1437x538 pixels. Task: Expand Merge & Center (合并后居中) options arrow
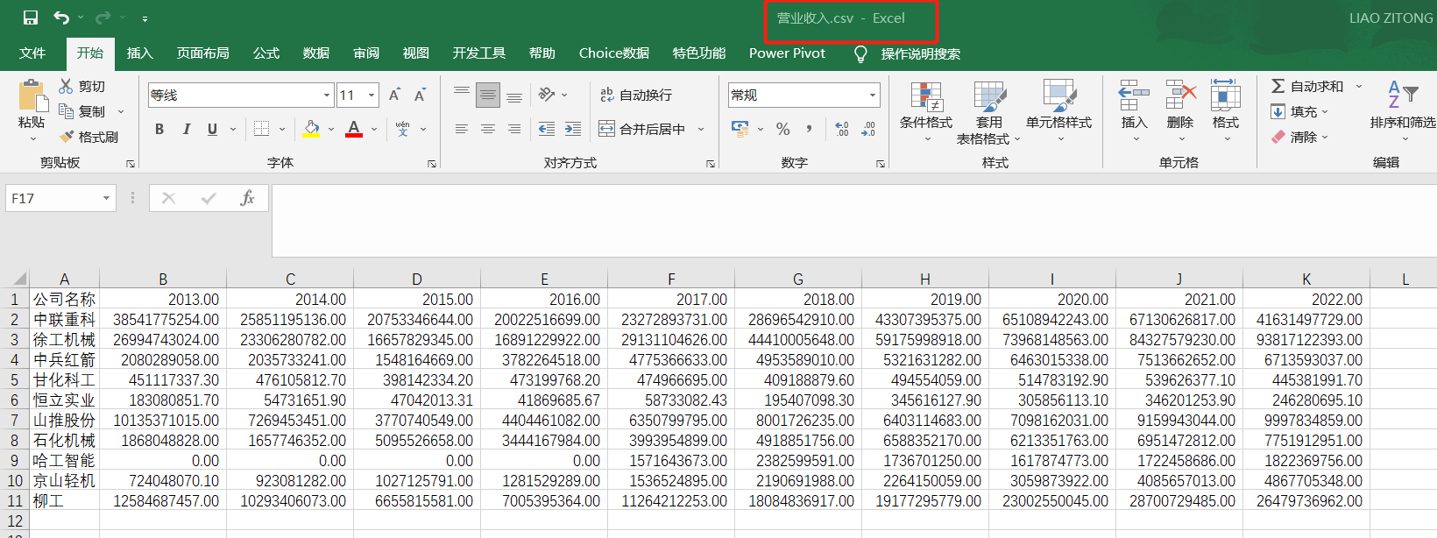coord(701,129)
